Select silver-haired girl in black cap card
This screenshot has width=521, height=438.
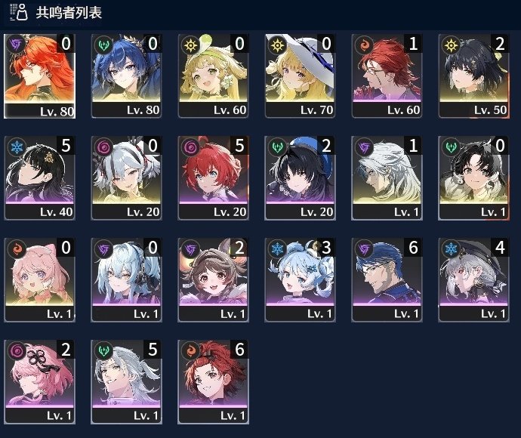(474, 280)
